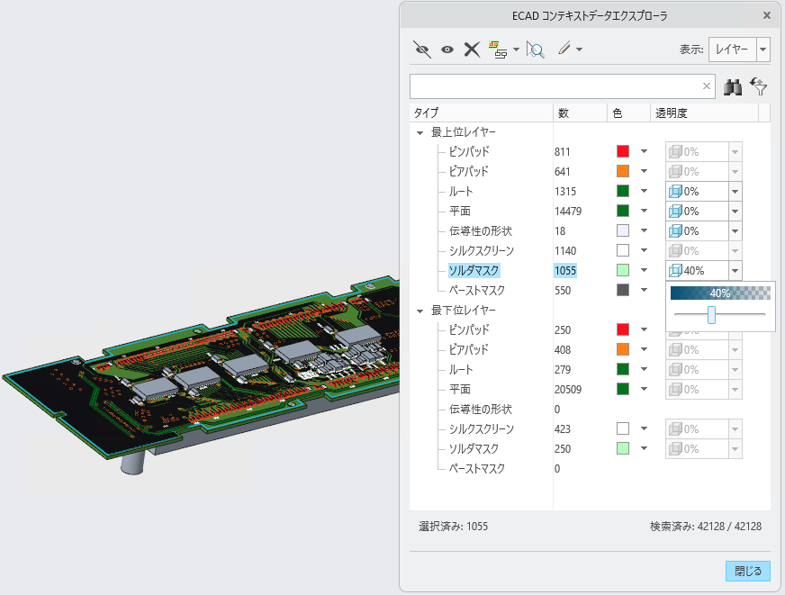Select bottom-layer ピンパッド row with 250

(x=469, y=329)
